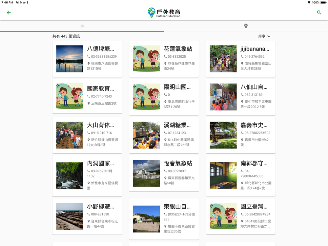328x246 pixels.
Task: Click the 陽明山國 cartoon kids thumbnail
Action: click(x=146, y=97)
